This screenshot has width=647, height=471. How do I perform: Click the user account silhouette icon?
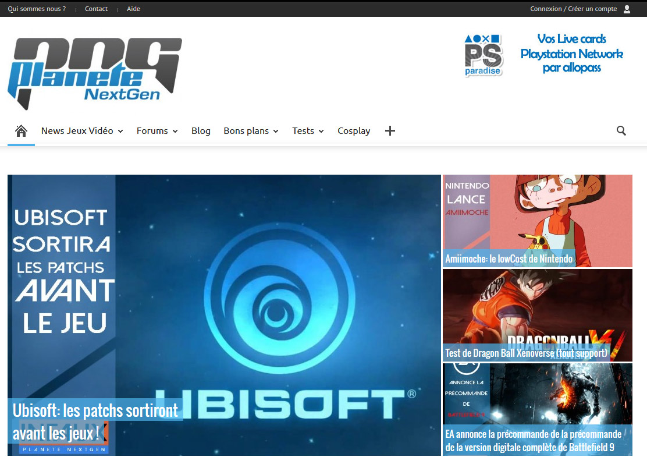[627, 9]
